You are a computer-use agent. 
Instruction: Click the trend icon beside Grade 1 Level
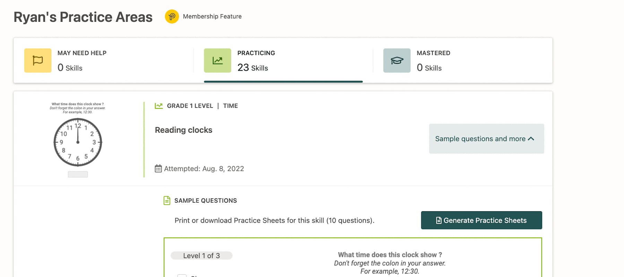159,106
